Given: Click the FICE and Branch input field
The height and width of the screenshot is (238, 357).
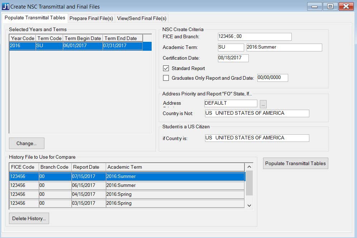Looking at the screenshot, I should [x=254, y=36].
